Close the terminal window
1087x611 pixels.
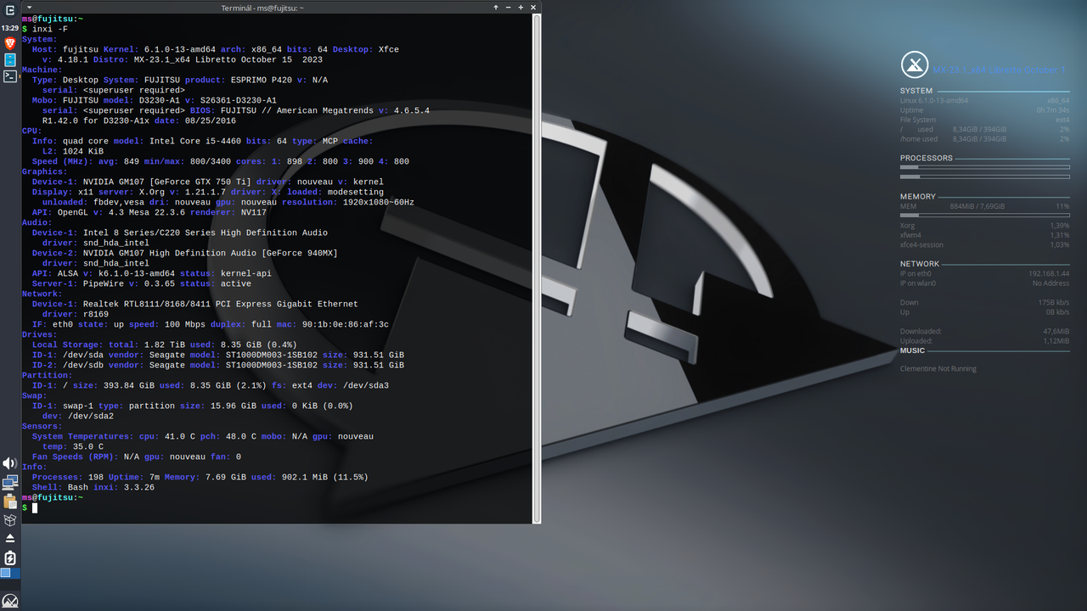(x=532, y=7)
